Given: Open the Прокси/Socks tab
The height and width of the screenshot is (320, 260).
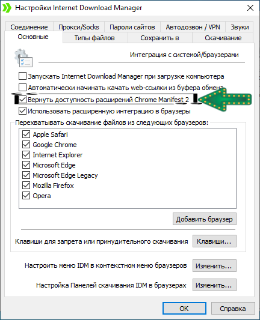Looking at the screenshot, I should (x=79, y=27).
